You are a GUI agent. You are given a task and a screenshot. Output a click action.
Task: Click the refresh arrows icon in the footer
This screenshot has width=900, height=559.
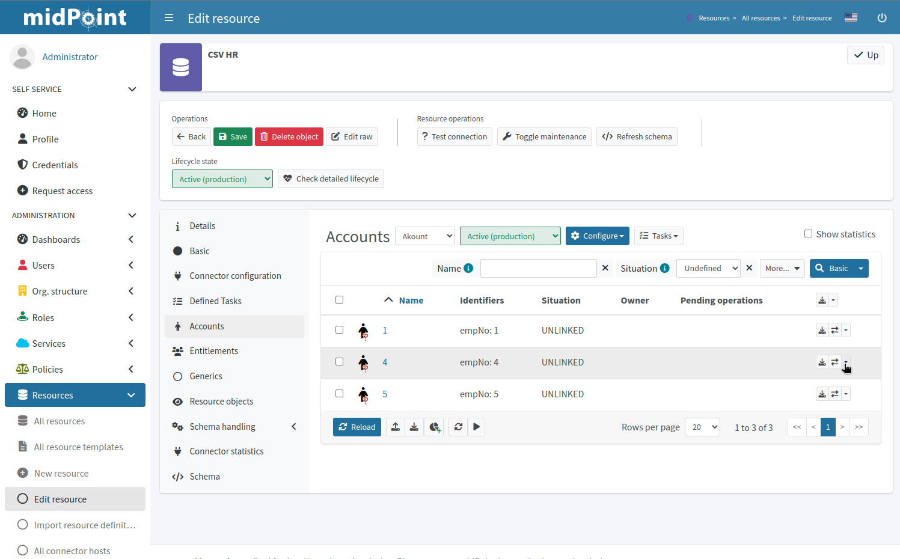click(x=458, y=427)
